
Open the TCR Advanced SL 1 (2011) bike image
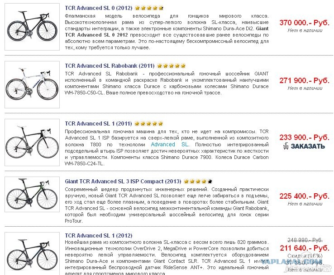[32, 142]
